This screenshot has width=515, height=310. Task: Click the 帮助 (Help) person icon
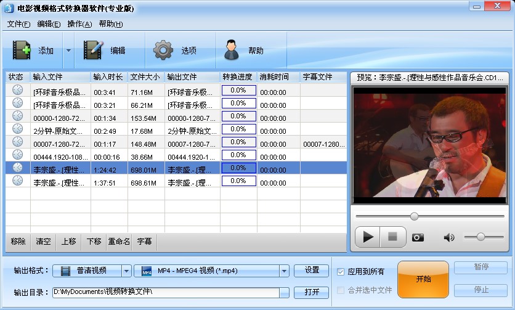click(232, 50)
